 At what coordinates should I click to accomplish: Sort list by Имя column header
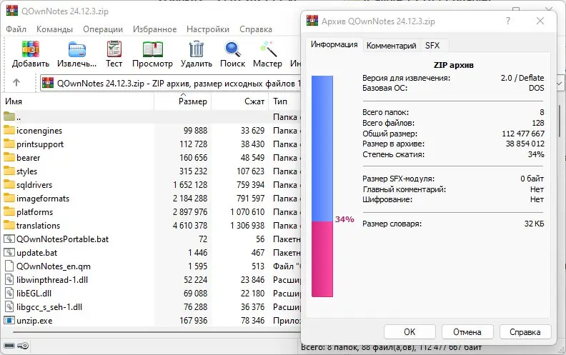click(x=79, y=101)
